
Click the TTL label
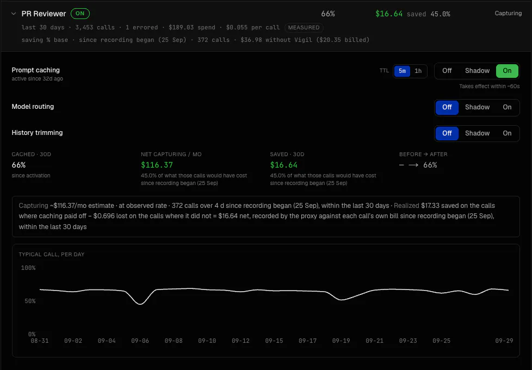pos(384,71)
